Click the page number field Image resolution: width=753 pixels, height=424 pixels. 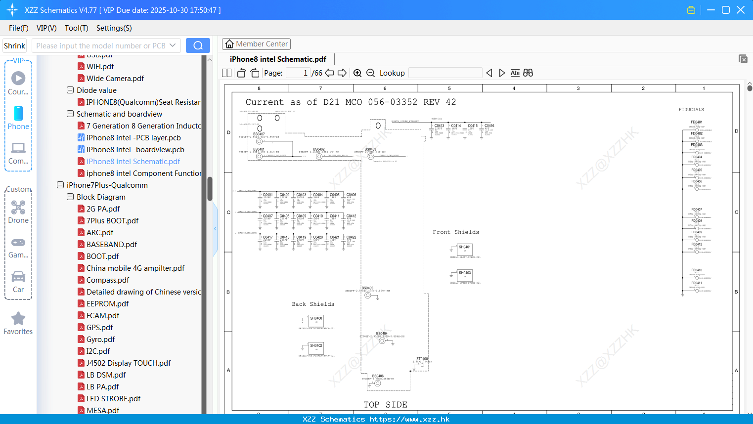(x=298, y=73)
